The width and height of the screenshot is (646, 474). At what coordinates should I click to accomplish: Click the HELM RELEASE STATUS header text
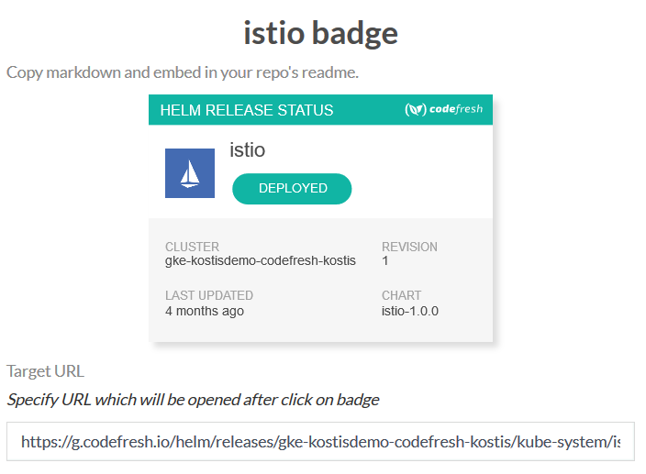pos(246,110)
